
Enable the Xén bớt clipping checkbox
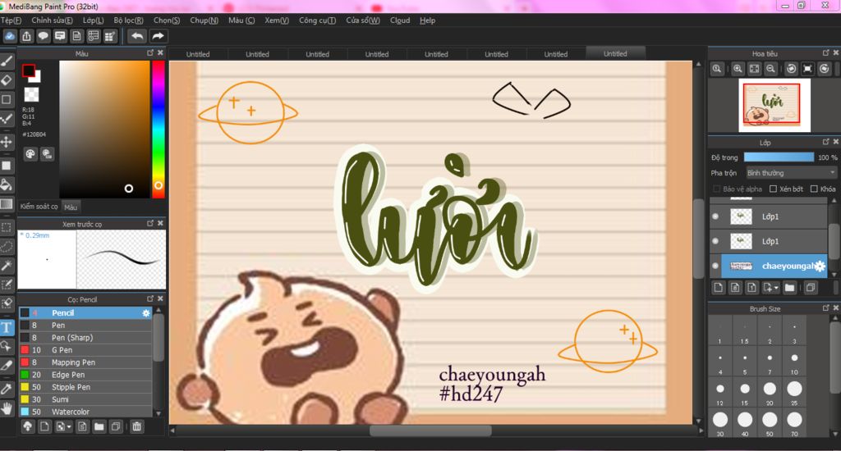pyautogui.click(x=773, y=189)
